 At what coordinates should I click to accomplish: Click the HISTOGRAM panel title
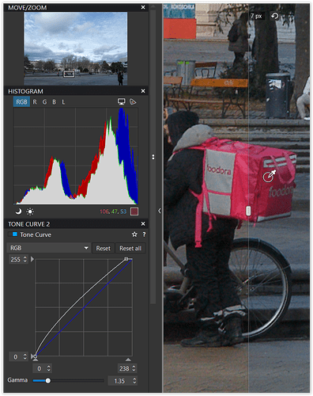[25, 91]
